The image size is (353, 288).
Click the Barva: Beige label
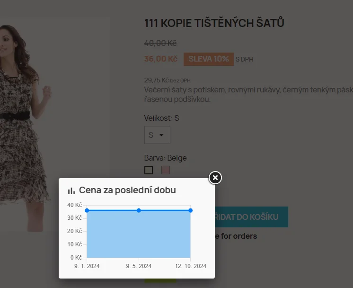click(165, 158)
